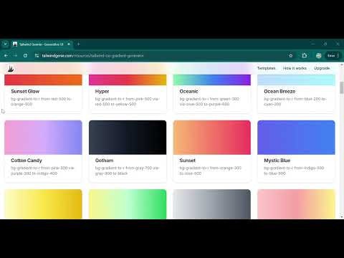Go forward to next page
Viewport: 344px width, 258px height.
pyautogui.click(x=16, y=56)
